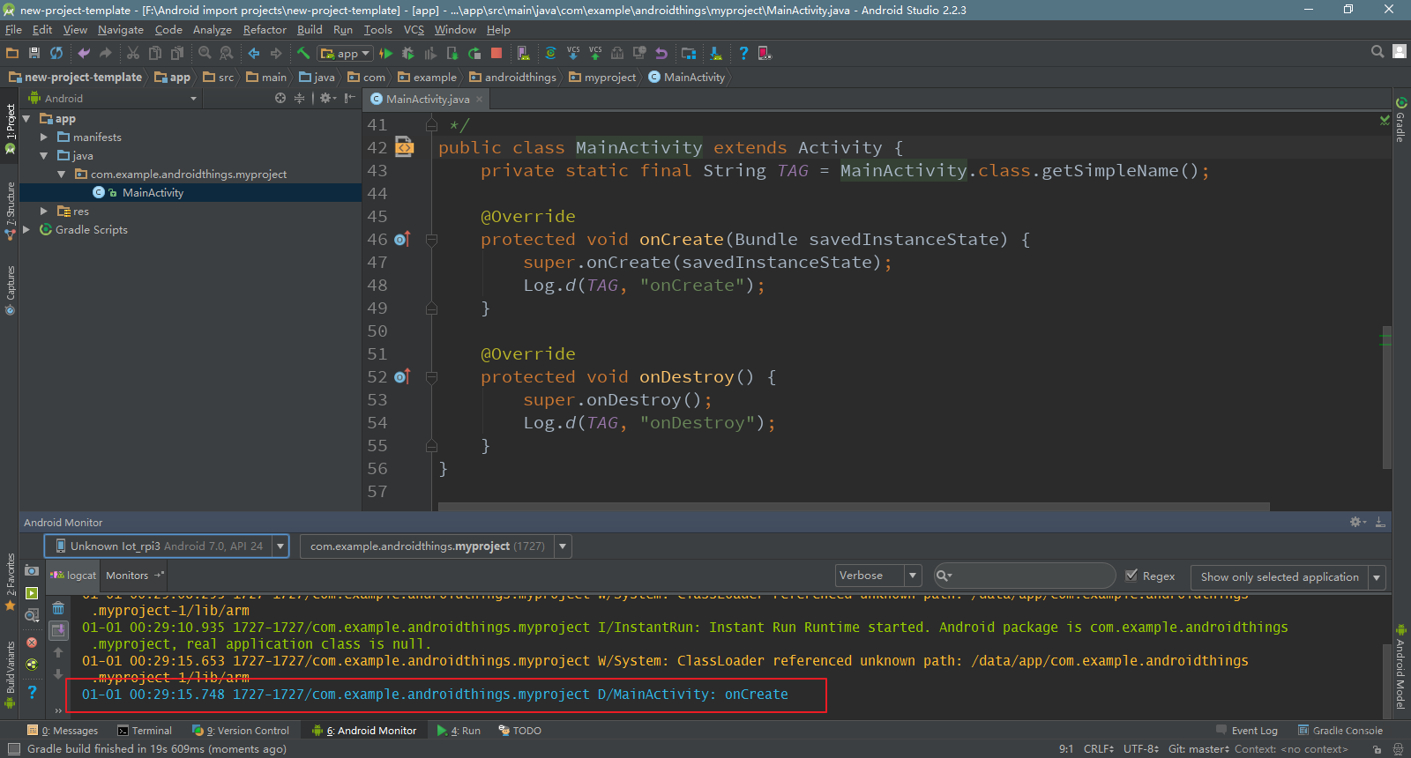The image size is (1411, 758).
Task: Expand the manifests folder in project tree
Action: coord(44,137)
